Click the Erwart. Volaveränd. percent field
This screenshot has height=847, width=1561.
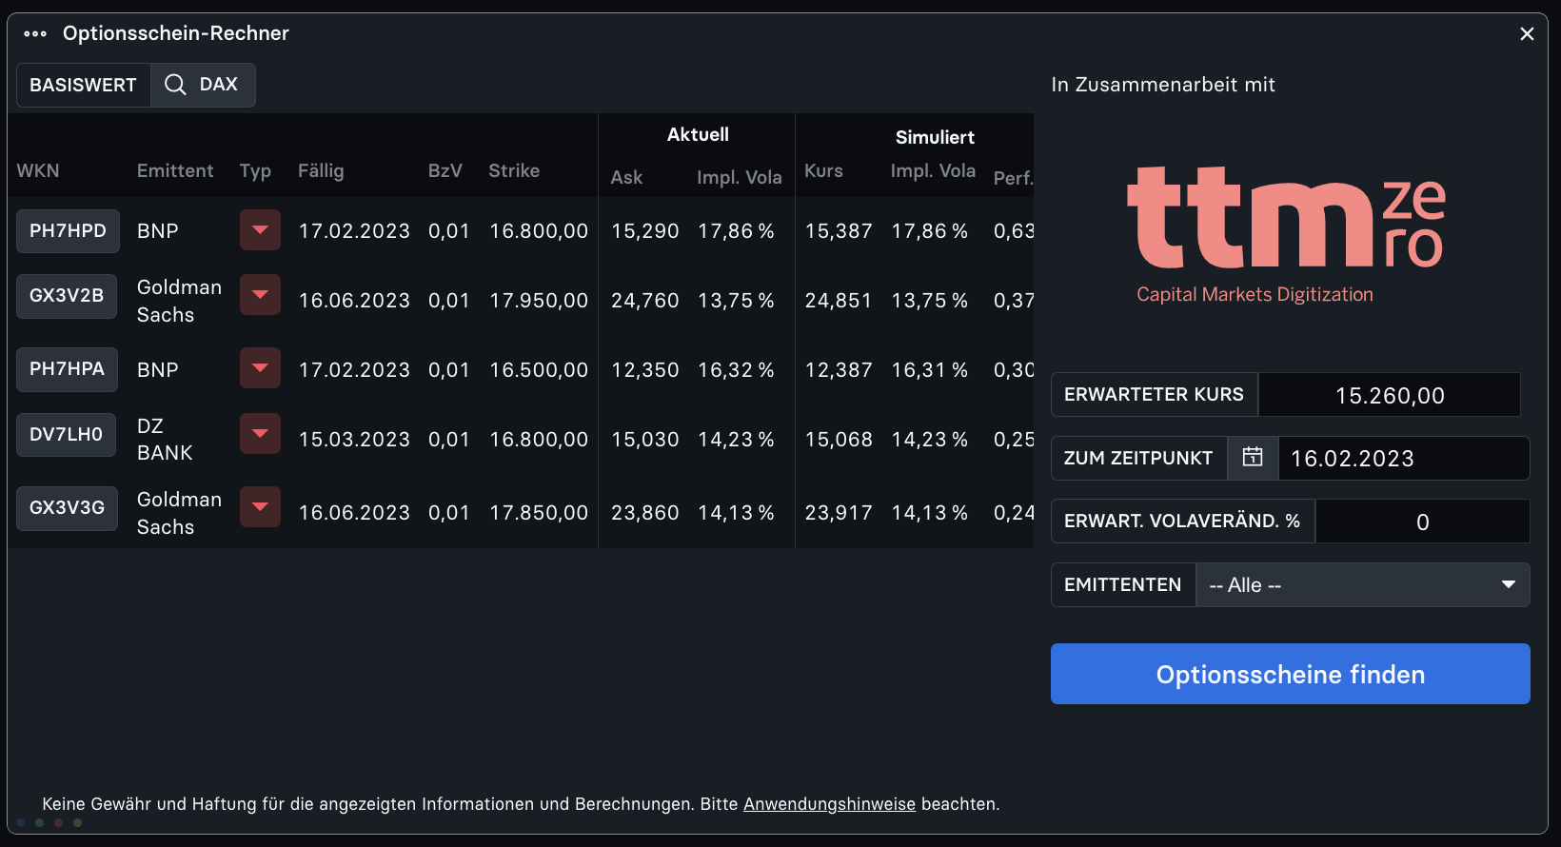coord(1422,522)
